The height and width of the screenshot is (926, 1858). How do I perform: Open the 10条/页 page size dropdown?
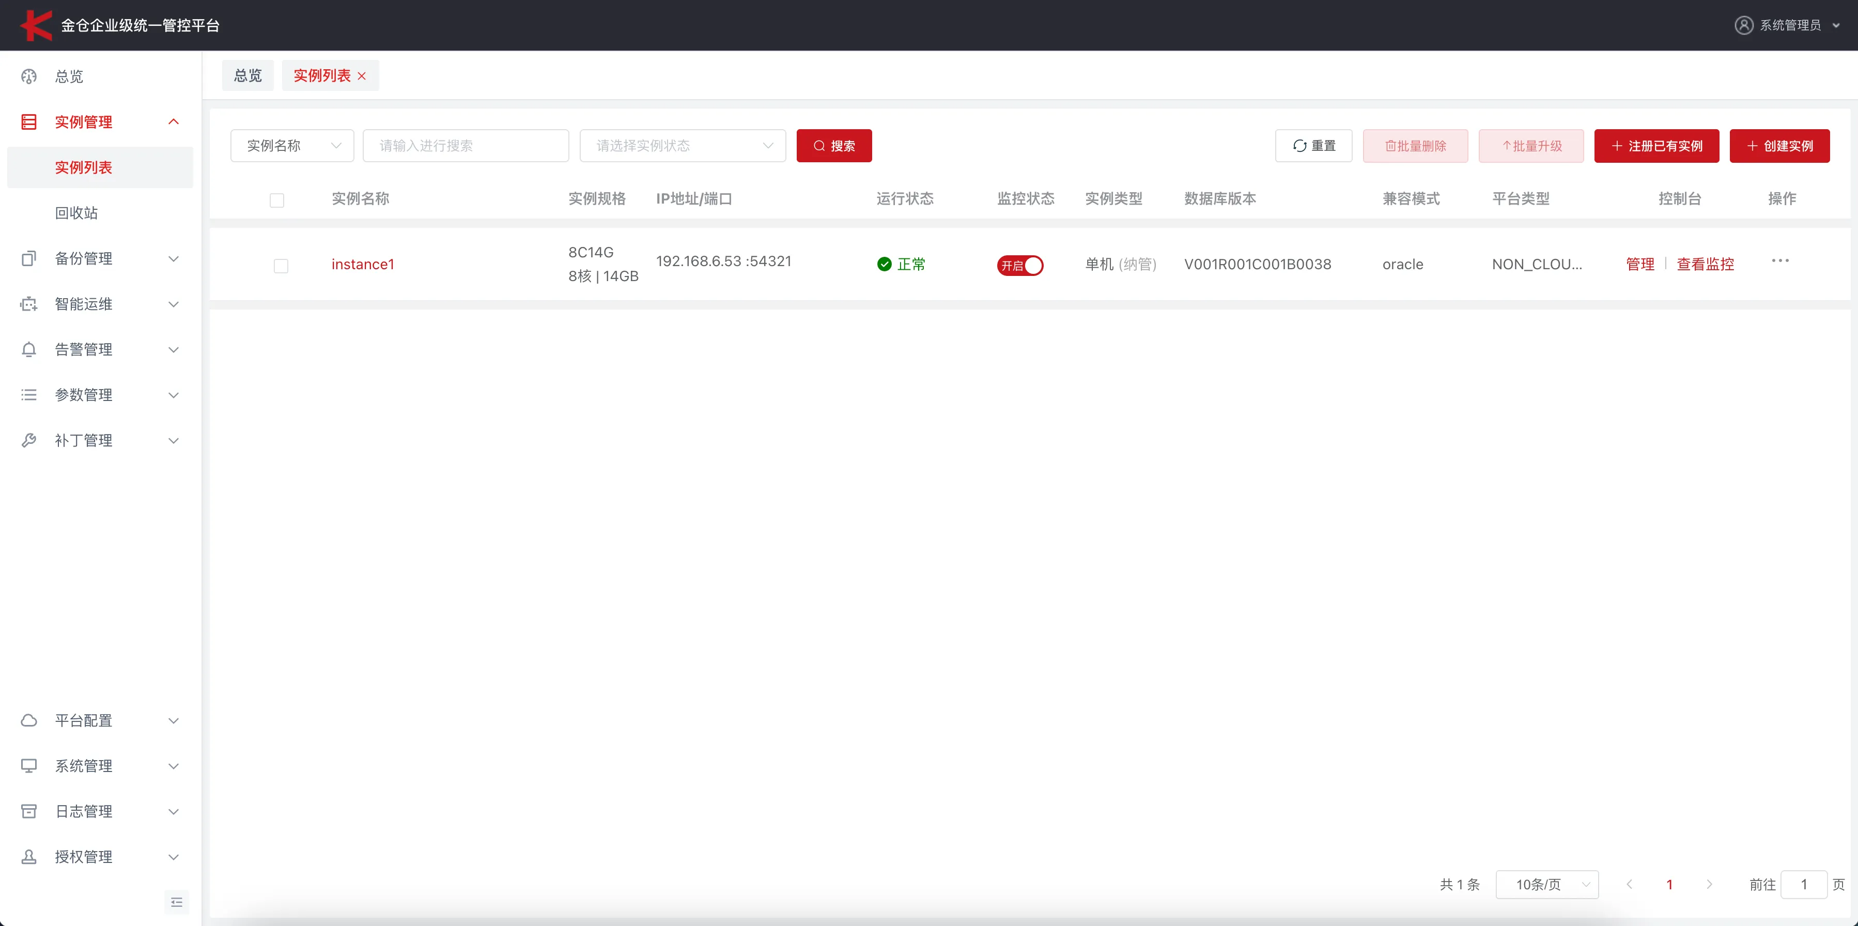pos(1548,884)
